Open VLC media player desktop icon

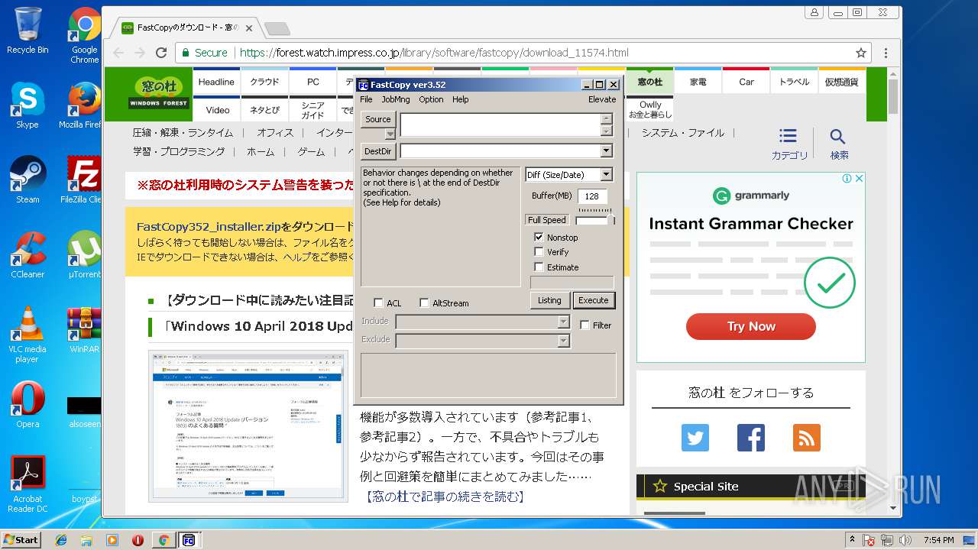[28, 334]
